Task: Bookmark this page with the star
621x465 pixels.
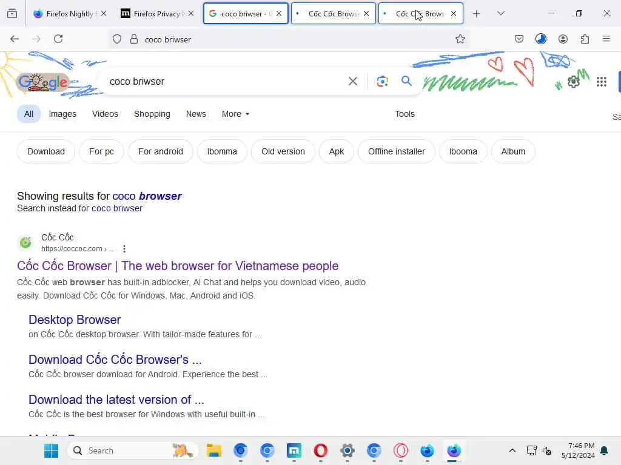Action: 460,39
